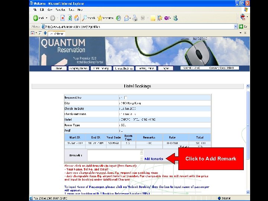Open Company Details page button
Screen dimensions: 268x201
tap(79, 68)
